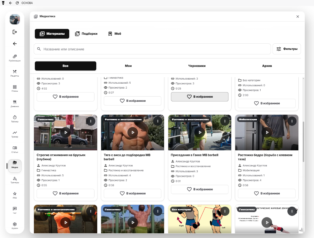Screen dimensions: 314x238
Task: Open the PRO star section
Action: point(15,195)
